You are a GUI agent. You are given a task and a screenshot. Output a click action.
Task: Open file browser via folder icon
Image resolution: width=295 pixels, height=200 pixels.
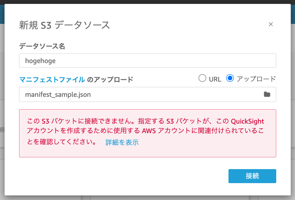pyautogui.click(x=267, y=94)
